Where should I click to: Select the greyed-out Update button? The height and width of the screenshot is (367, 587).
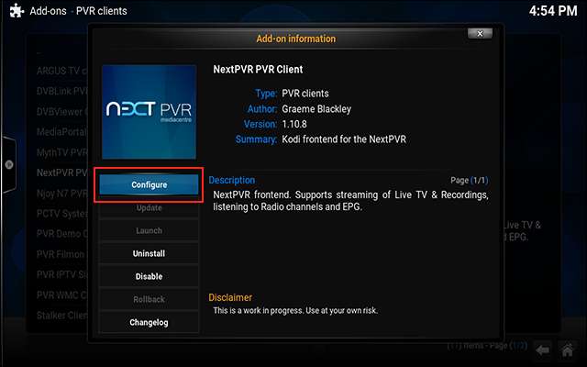point(149,208)
